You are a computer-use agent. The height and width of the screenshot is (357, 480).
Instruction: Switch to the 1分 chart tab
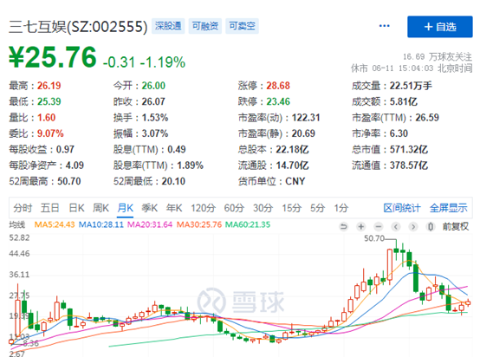[x=341, y=208]
